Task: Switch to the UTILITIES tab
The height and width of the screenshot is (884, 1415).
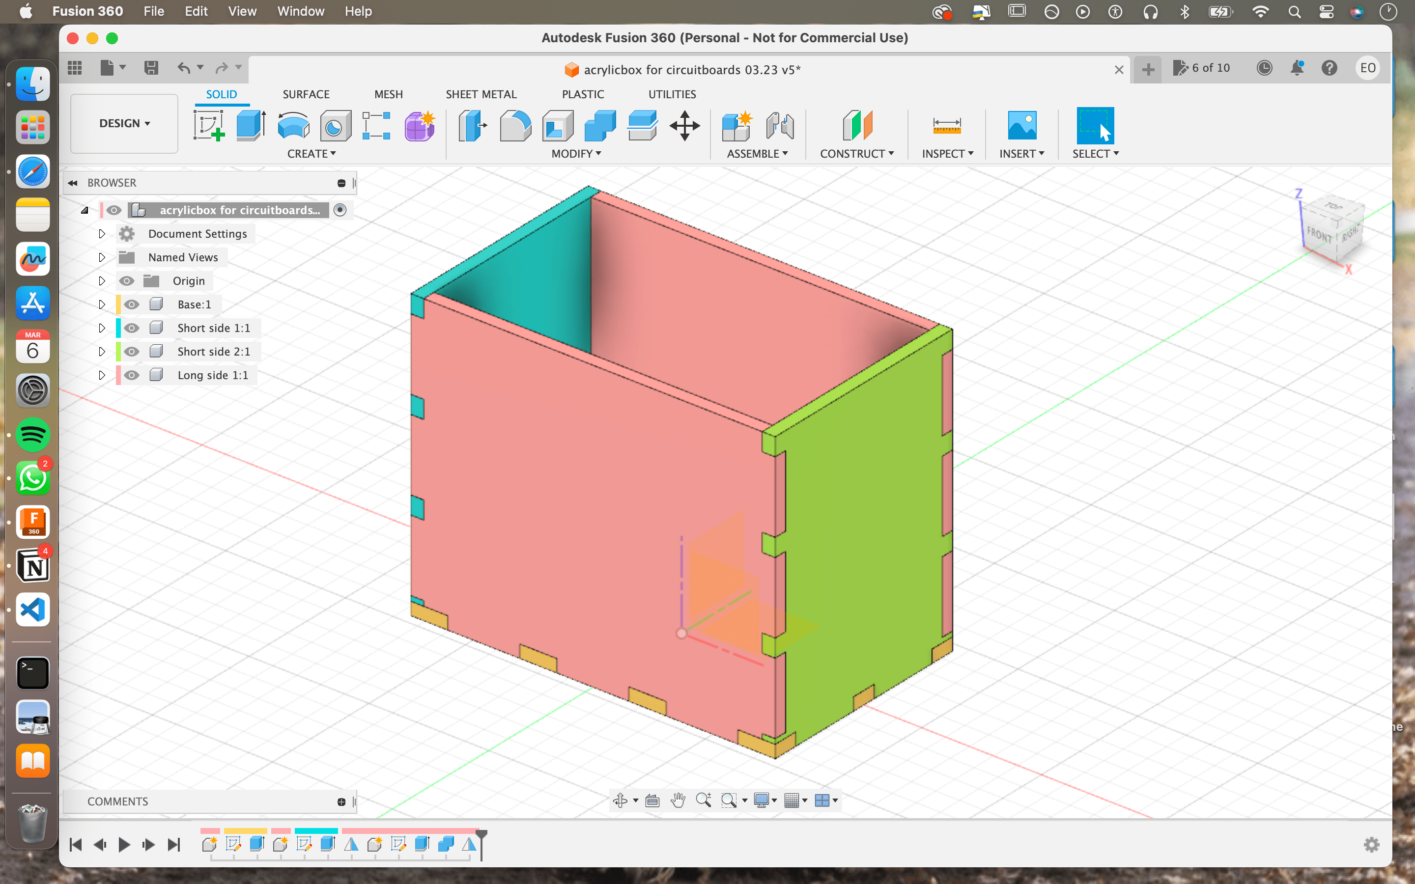Action: 672,94
